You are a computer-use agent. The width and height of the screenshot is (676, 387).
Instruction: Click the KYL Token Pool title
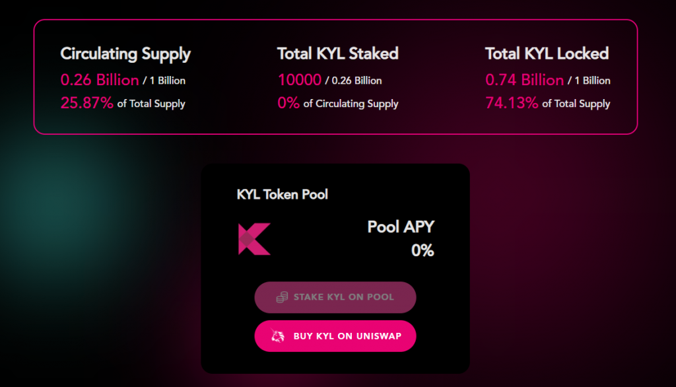pyautogui.click(x=282, y=194)
